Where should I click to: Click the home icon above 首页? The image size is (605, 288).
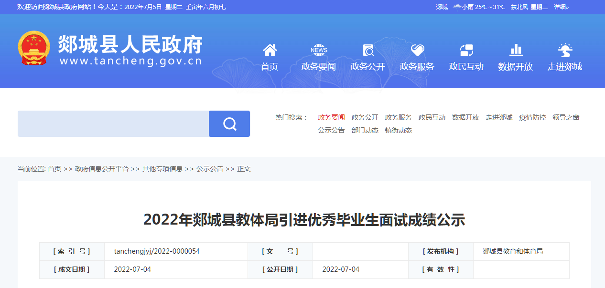[270, 50]
